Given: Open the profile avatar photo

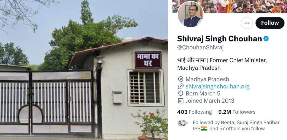Looking at the screenshot, I should (x=190, y=14).
